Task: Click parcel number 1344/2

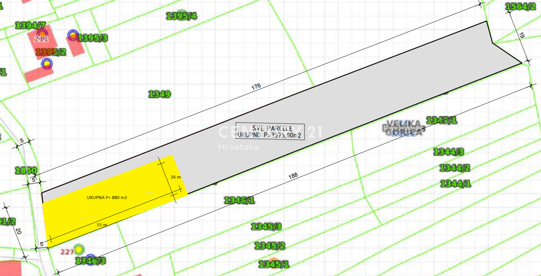Action: pyautogui.click(x=454, y=168)
